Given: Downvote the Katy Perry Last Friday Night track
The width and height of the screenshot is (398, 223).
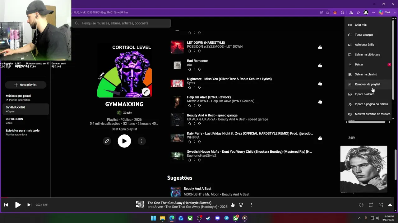Looking at the screenshot, I should 199,142.
